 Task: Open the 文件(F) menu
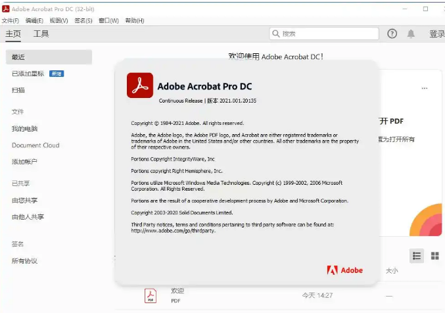pyautogui.click(x=11, y=21)
